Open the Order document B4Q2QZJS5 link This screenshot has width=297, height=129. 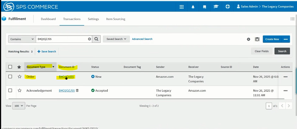tap(66, 77)
